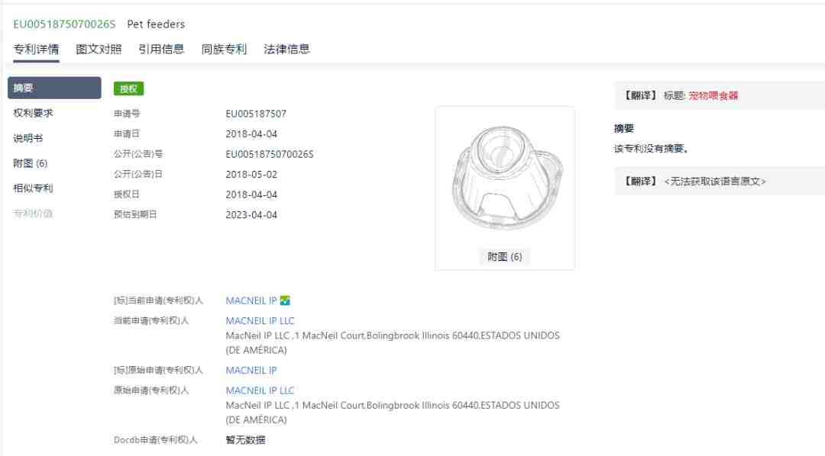This screenshot has width=825, height=456.
Task: Select the greyed 专利价值 item
Action: coord(33,214)
